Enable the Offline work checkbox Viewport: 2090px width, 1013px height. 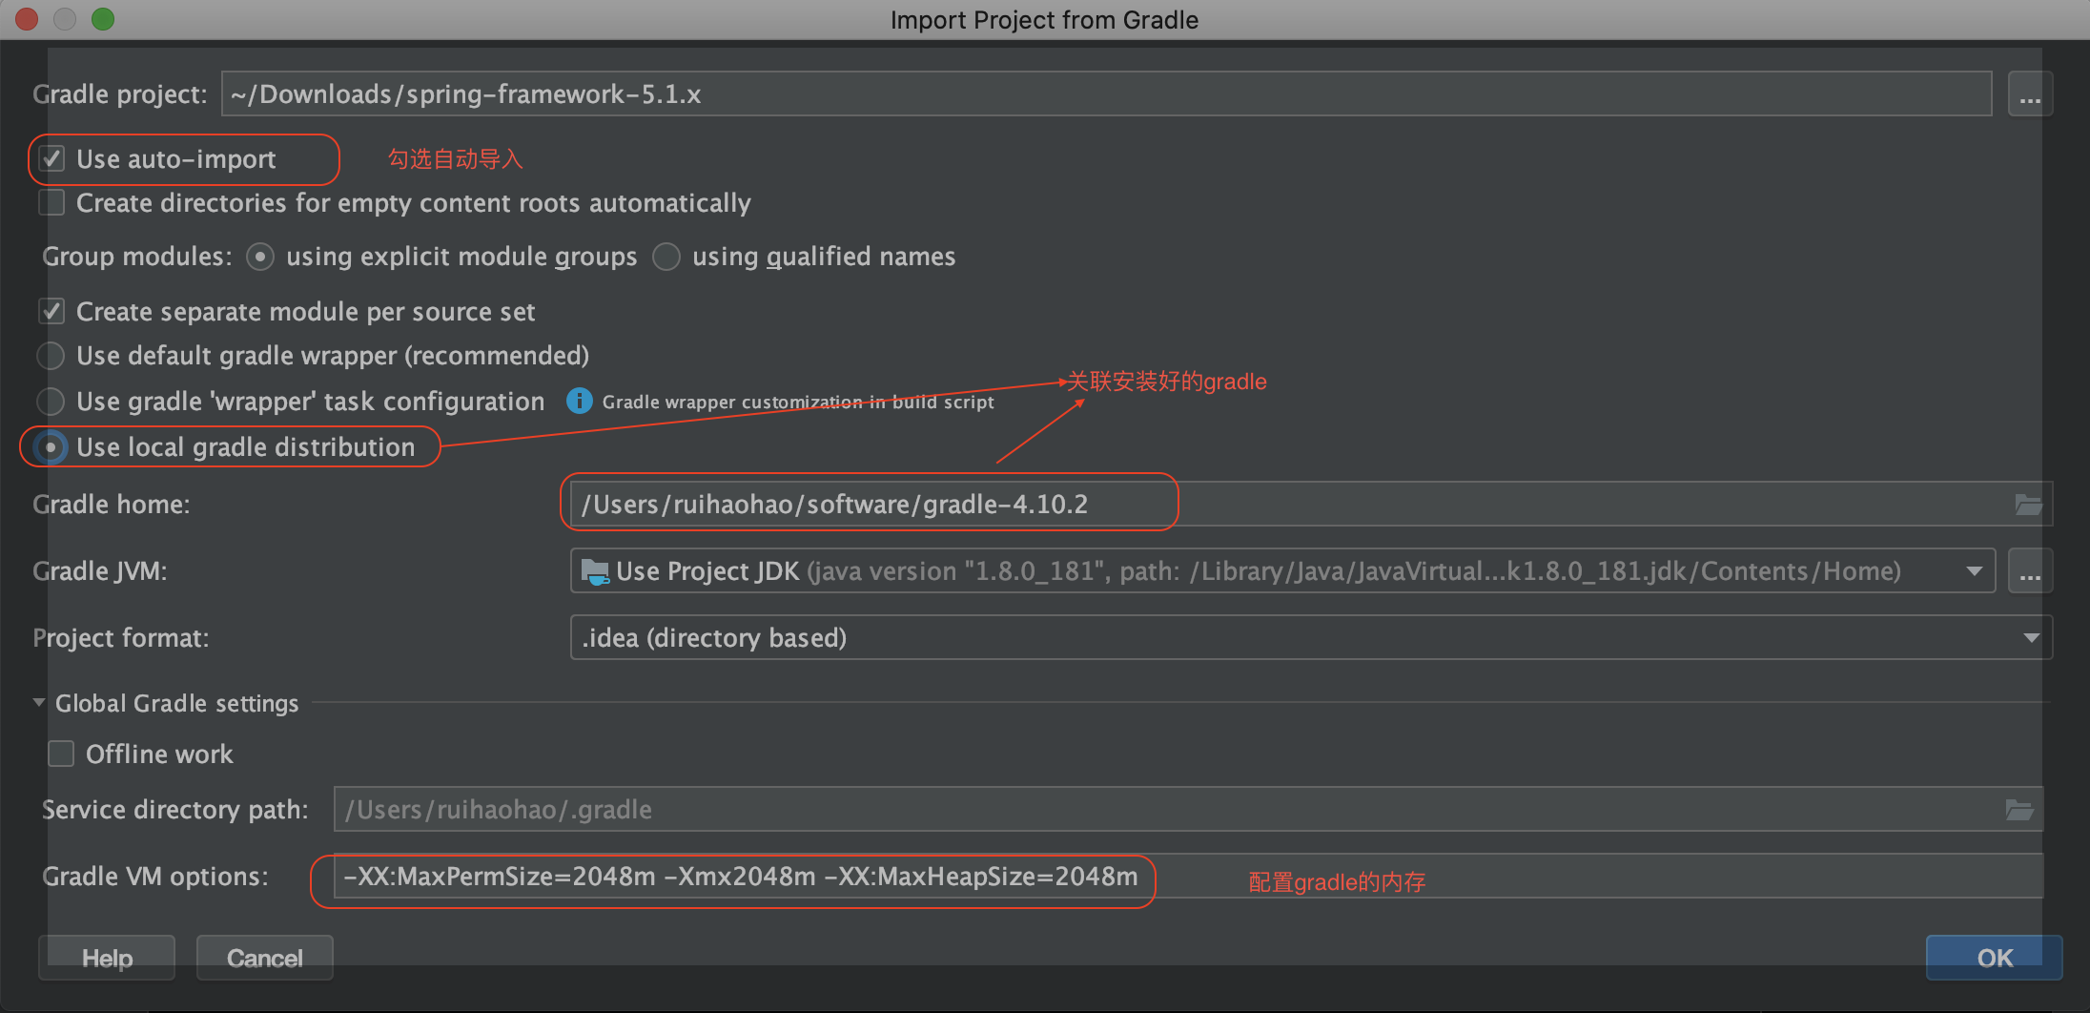pyautogui.click(x=61, y=754)
